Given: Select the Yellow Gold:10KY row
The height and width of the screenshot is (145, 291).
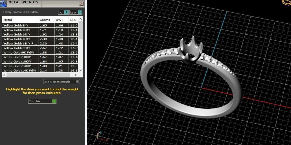Looking at the screenshot, I should (40, 30).
